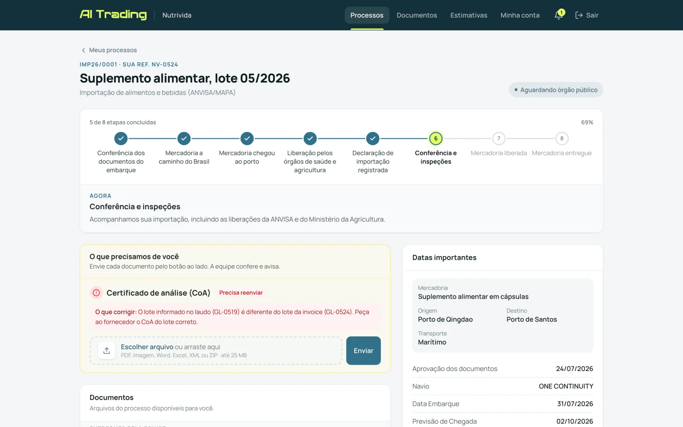Screen dimensions: 683x427
Task: Click the 24/07/2026 approval date
Action: [575, 369]
